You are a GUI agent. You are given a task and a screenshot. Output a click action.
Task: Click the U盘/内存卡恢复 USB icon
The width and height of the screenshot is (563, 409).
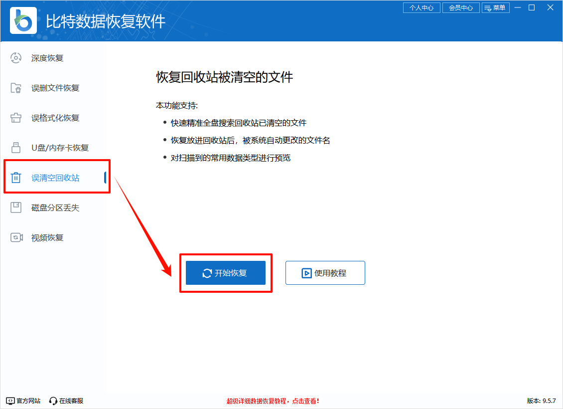click(16, 147)
